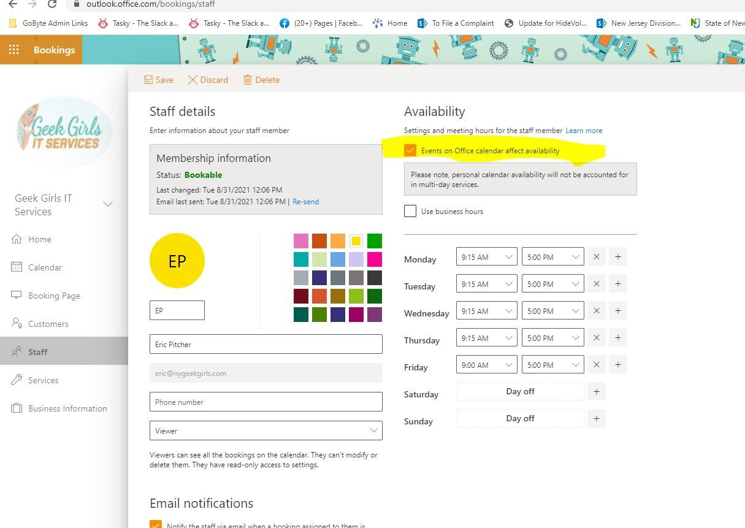Expand the Viewer role dropdown
This screenshot has height=528, width=745.
pyautogui.click(x=266, y=430)
